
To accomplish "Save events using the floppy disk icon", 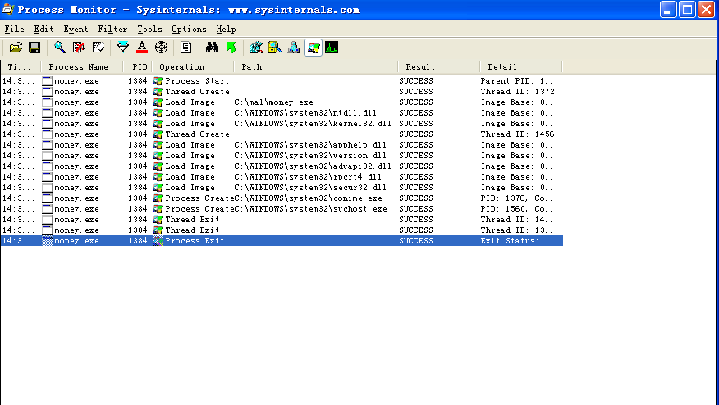I will (34, 48).
